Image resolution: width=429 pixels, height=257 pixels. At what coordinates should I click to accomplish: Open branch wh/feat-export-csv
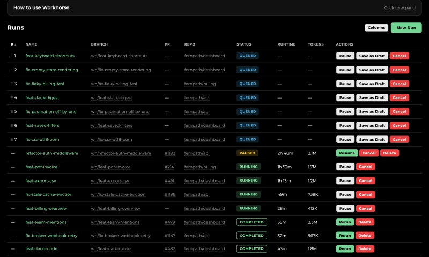coord(110,180)
